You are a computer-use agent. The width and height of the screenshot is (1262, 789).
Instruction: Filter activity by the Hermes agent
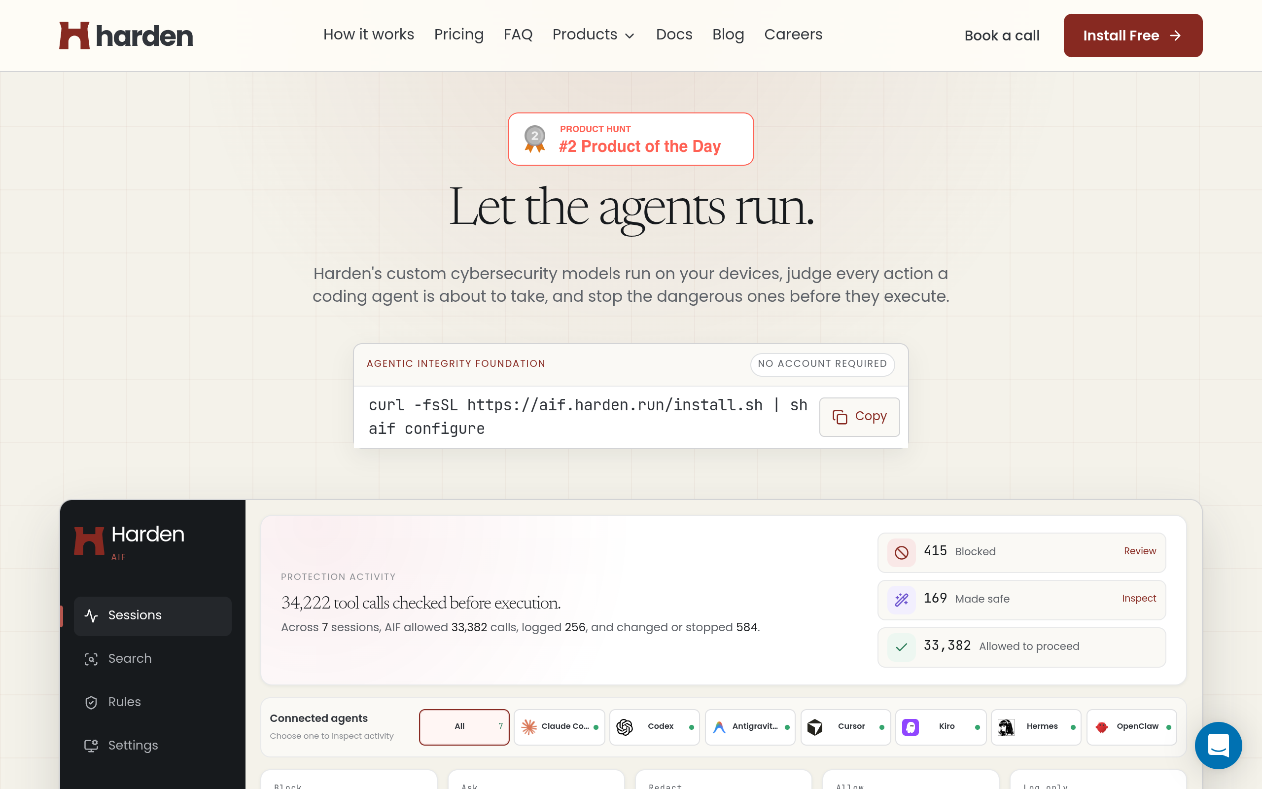pos(1036,727)
